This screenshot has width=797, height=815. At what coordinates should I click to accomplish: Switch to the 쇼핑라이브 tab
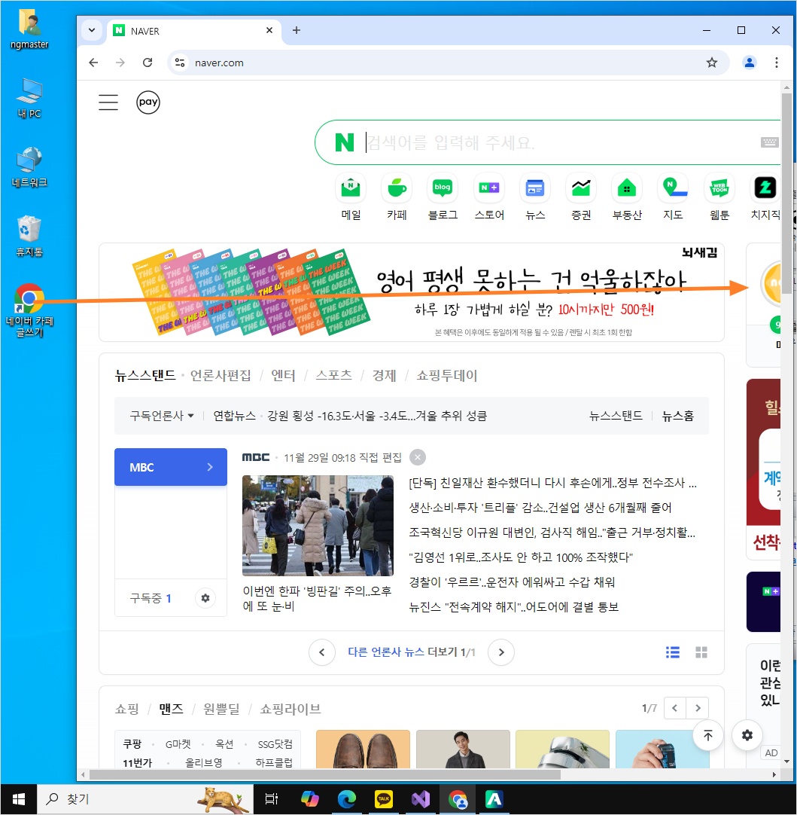(x=291, y=709)
